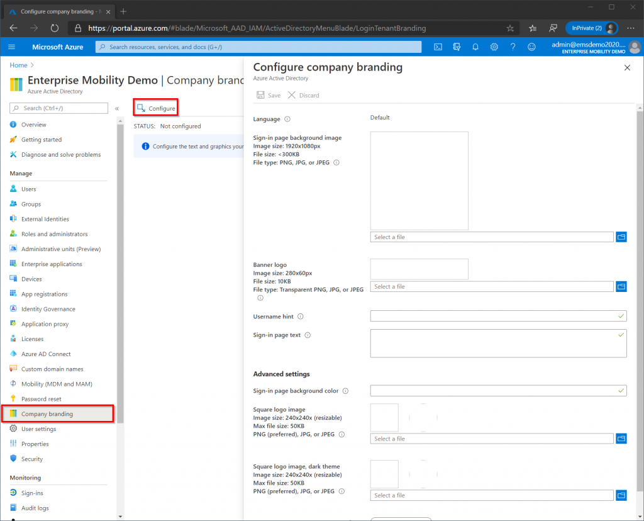Open Security menu item
The image size is (644, 521).
click(x=32, y=459)
